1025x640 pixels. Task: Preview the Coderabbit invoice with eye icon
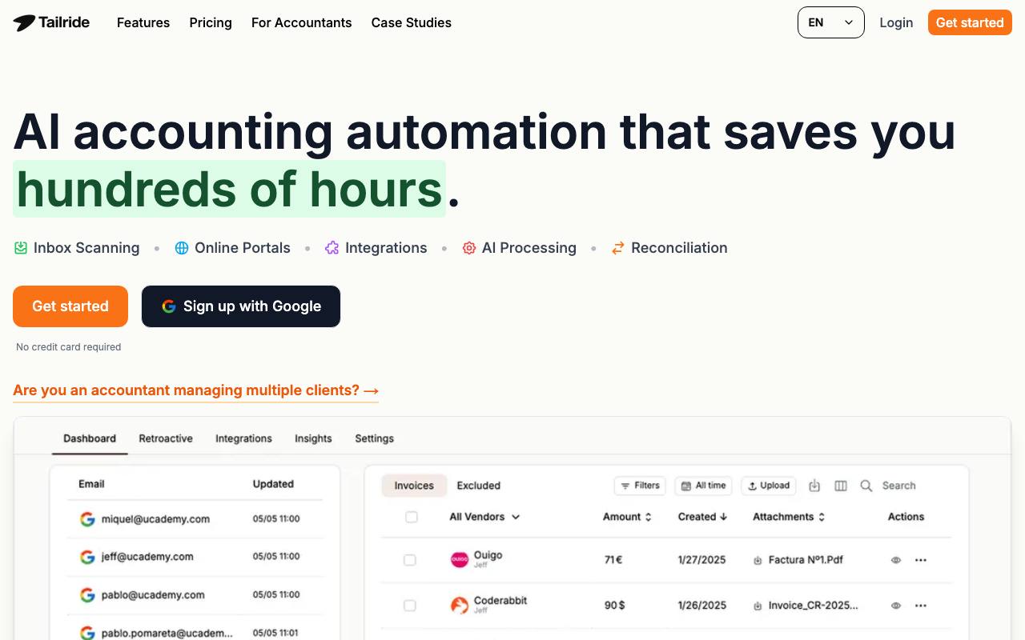point(896,606)
